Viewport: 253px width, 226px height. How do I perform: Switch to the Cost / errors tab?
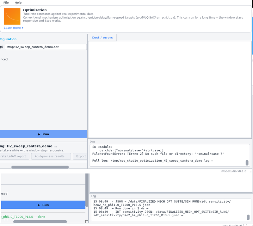[102, 38]
